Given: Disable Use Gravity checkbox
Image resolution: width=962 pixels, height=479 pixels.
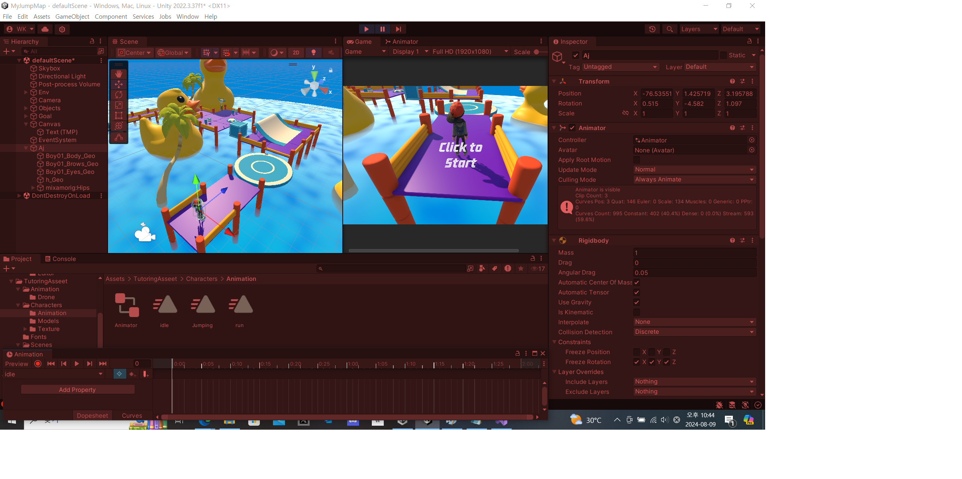Looking at the screenshot, I should click(637, 302).
